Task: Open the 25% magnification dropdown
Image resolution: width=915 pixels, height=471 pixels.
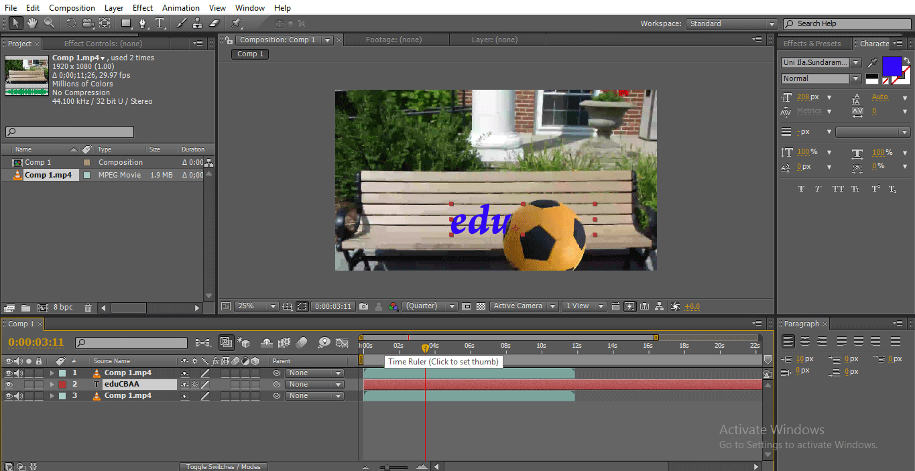Action: (x=257, y=306)
